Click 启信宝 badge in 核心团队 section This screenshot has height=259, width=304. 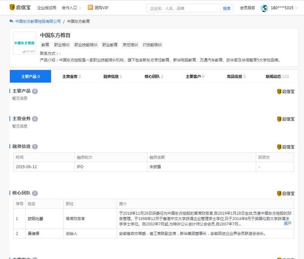pyautogui.click(x=285, y=194)
